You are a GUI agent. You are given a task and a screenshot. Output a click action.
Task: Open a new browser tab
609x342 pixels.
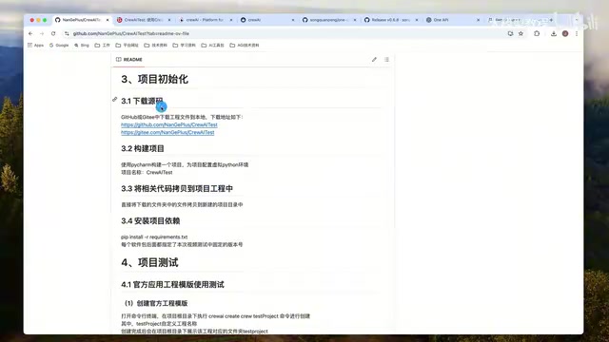pyautogui.click(x=551, y=20)
